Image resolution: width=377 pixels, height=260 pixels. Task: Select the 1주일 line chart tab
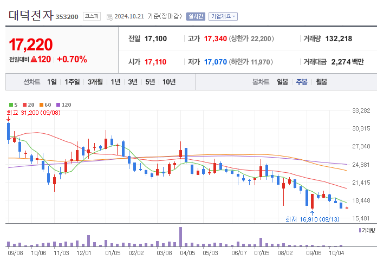72,82
